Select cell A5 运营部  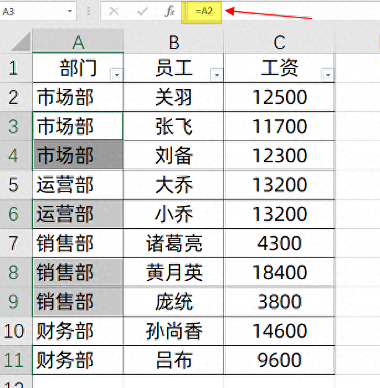pos(78,185)
